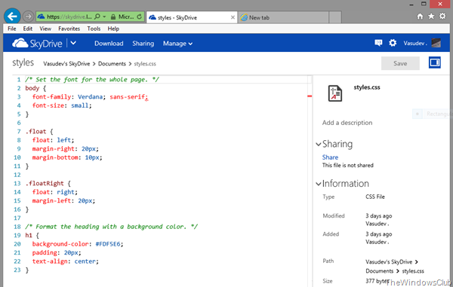Click the Share link under Sharing
The width and height of the screenshot is (453, 287).
click(x=330, y=157)
